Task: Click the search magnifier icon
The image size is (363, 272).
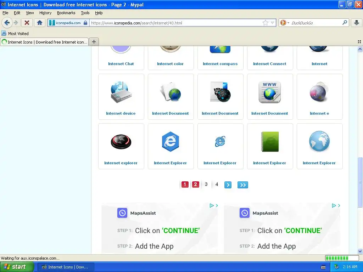Action: (x=345, y=23)
